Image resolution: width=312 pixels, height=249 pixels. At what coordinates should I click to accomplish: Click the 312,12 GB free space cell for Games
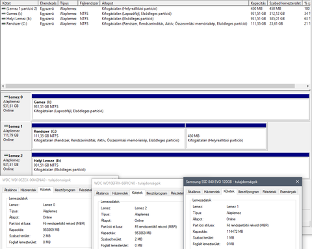pyautogui.click(x=277, y=14)
